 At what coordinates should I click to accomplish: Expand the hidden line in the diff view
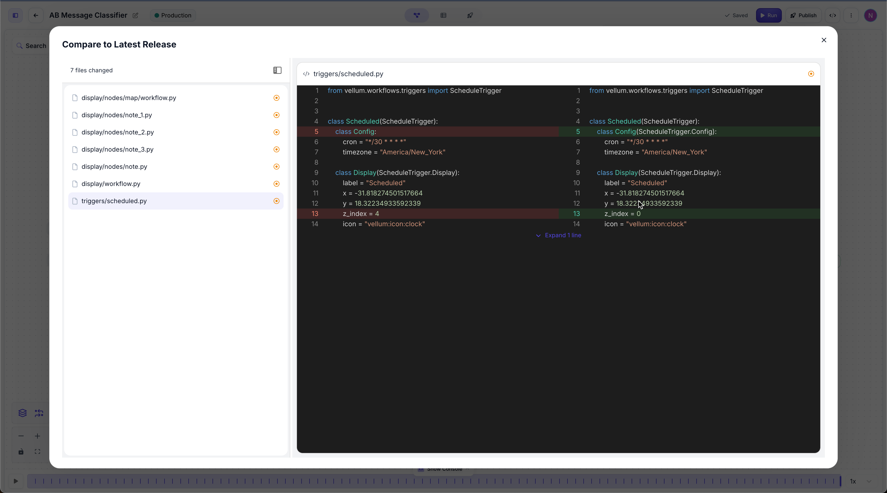pos(558,236)
